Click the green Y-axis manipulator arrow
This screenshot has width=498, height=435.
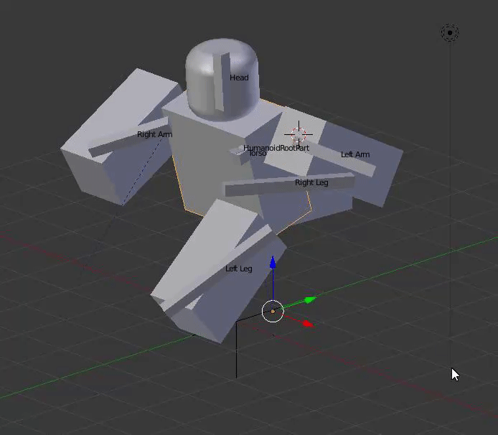309,299
